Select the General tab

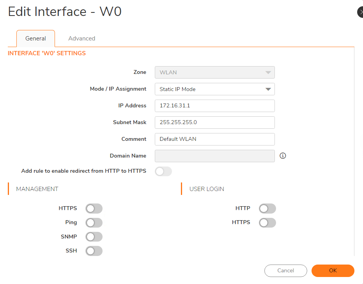point(35,39)
